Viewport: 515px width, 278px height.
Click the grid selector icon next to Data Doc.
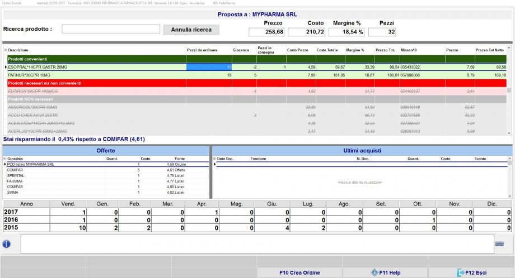pyautogui.click(x=214, y=159)
